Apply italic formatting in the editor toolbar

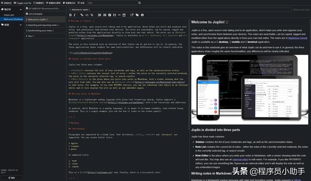click(x=74, y=15)
